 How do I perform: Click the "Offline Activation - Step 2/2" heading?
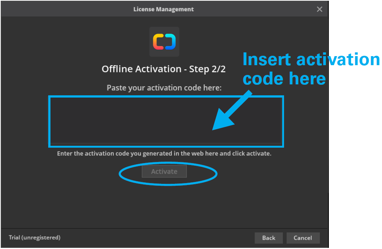pos(163,69)
